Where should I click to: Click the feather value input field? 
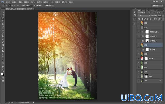[x=29, y=6]
